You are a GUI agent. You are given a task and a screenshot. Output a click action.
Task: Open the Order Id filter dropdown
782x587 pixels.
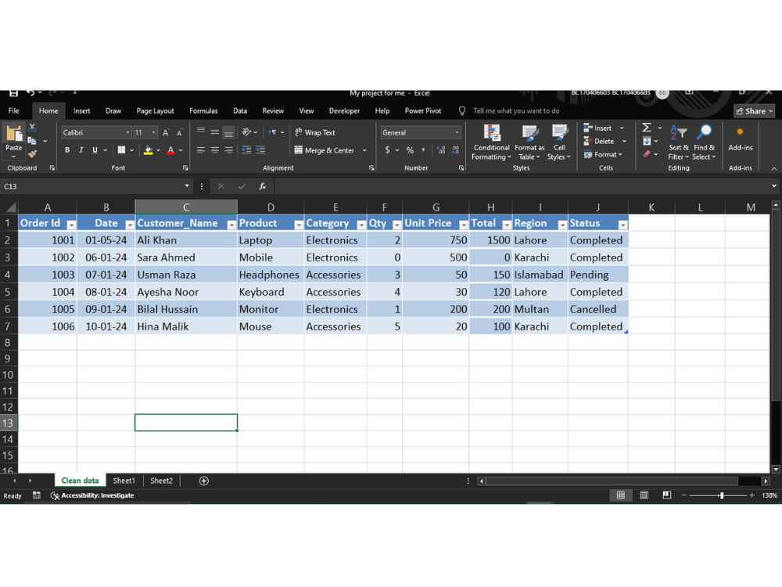click(71, 225)
